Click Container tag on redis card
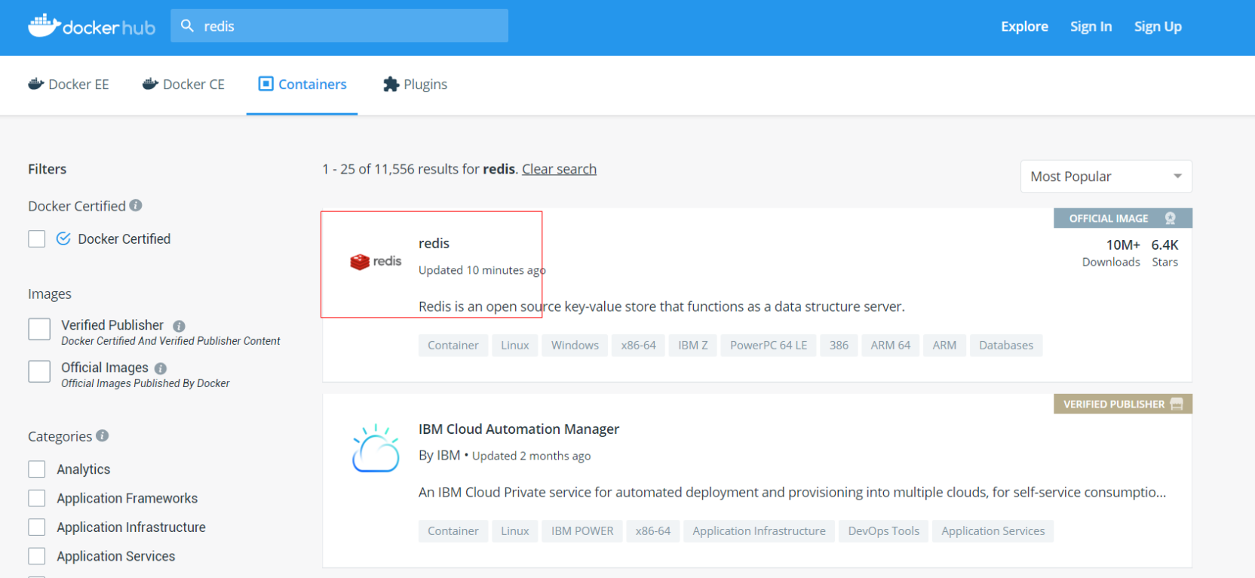The image size is (1255, 578). 453,345
